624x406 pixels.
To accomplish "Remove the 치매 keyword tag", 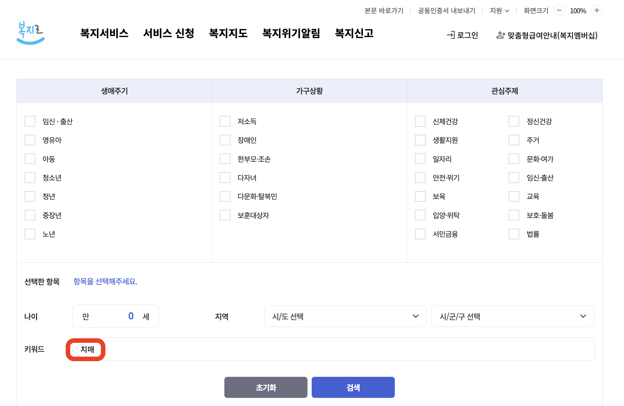I will click(x=86, y=349).
